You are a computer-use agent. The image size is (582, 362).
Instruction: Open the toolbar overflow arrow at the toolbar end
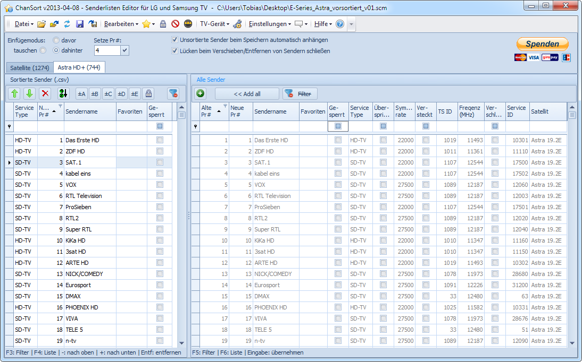[x=351, y=24]
